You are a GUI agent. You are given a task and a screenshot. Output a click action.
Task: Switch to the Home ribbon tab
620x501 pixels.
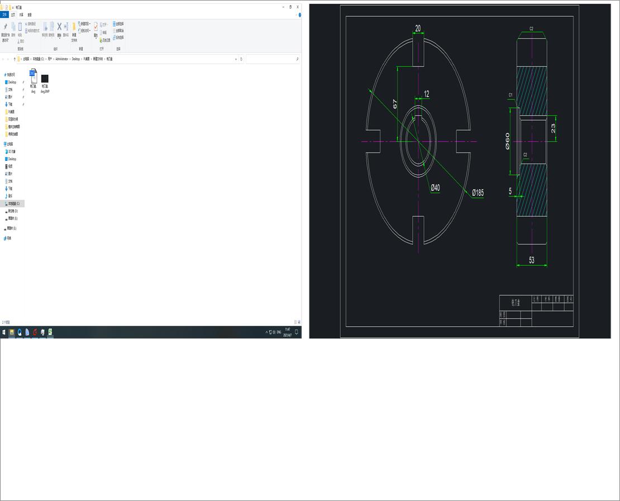[13, 15]
